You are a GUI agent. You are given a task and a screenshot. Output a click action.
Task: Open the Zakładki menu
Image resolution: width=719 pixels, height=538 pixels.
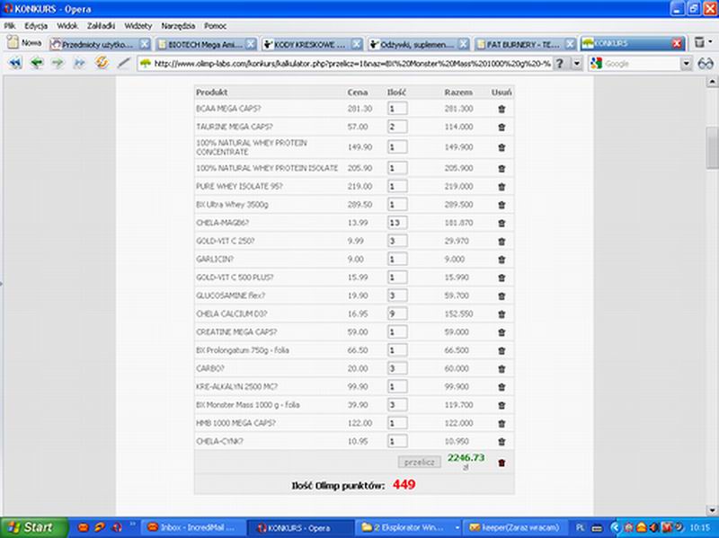[101, 26]
